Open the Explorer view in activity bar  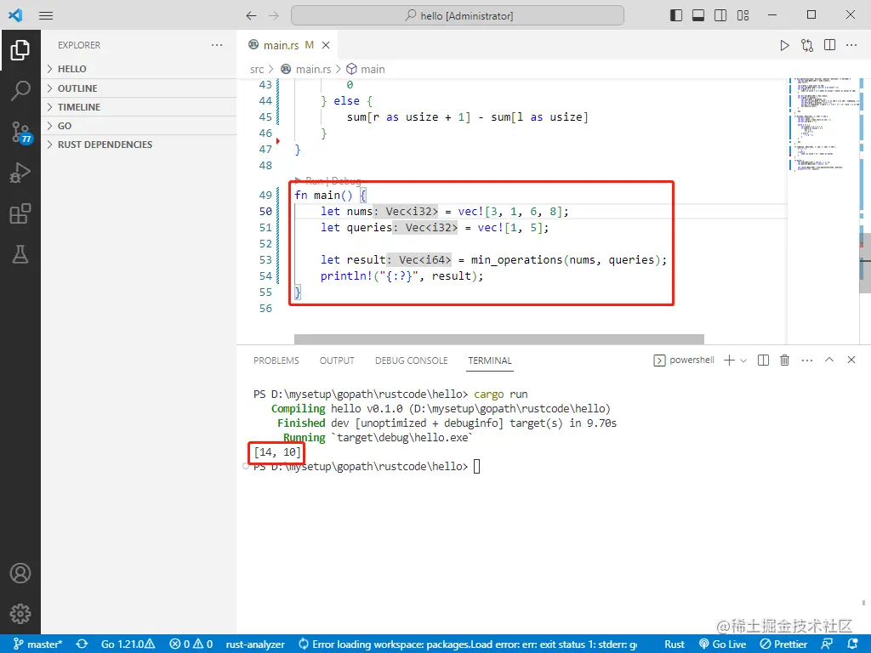pos(20,50)
